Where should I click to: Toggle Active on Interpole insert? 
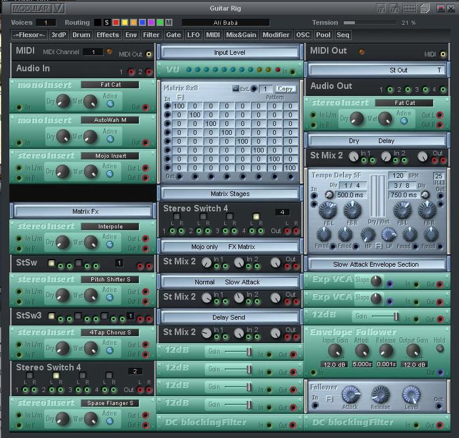(x=110, y=244)
